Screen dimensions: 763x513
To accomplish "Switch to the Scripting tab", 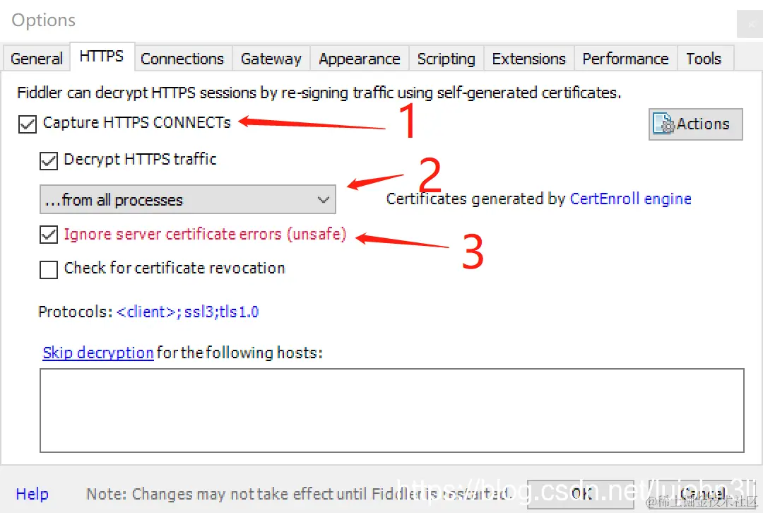I will tap(446, 59).
